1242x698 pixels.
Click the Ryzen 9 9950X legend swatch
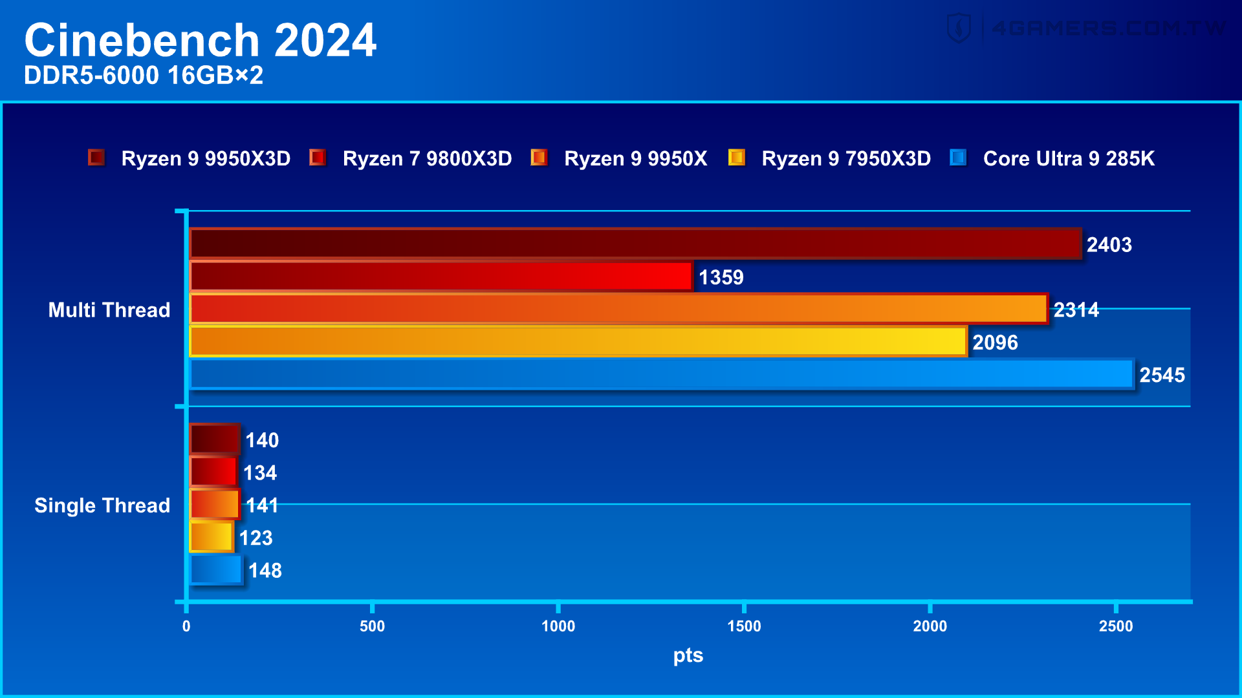(x=539, y=158)
